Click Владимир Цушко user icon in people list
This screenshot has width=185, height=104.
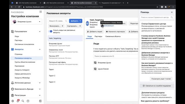95,63
